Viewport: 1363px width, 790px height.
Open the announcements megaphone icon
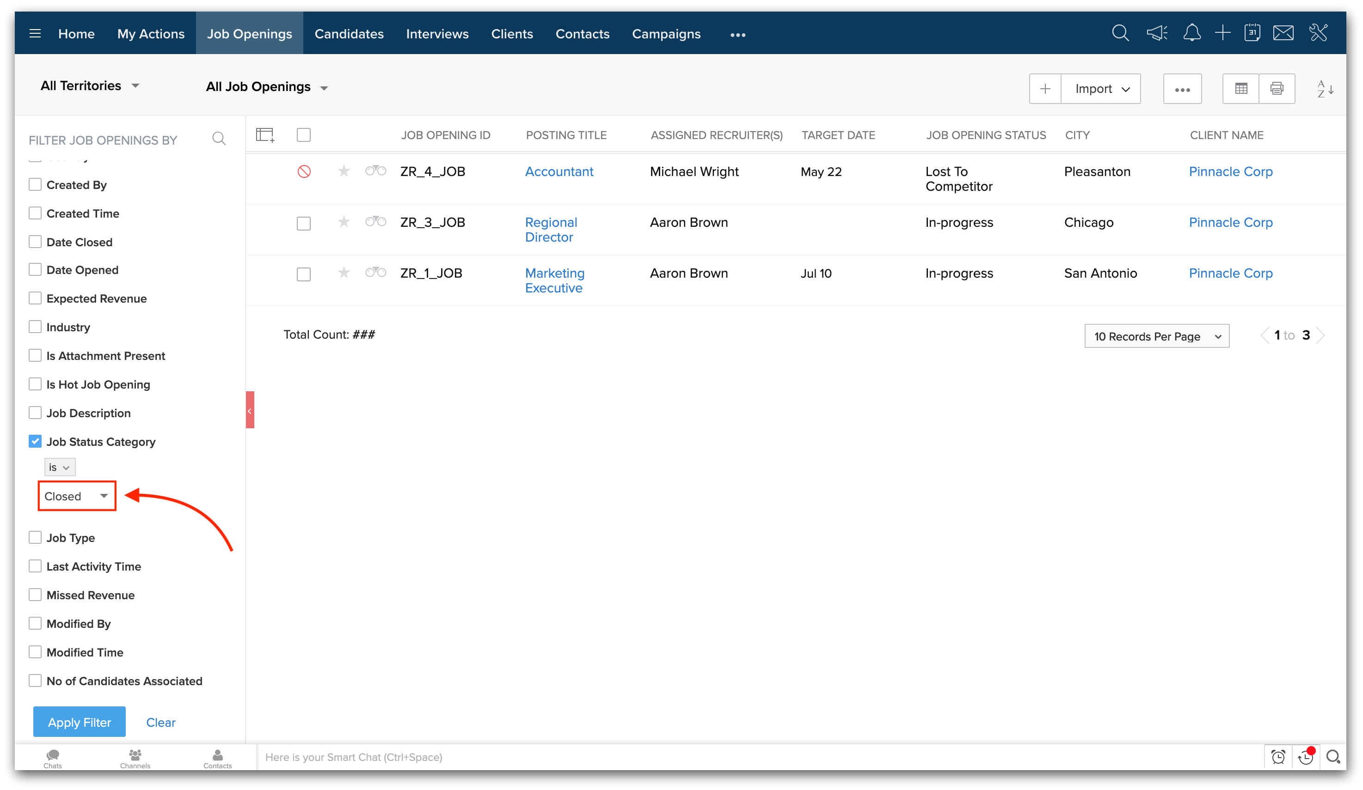click(x=1157, y=34)
